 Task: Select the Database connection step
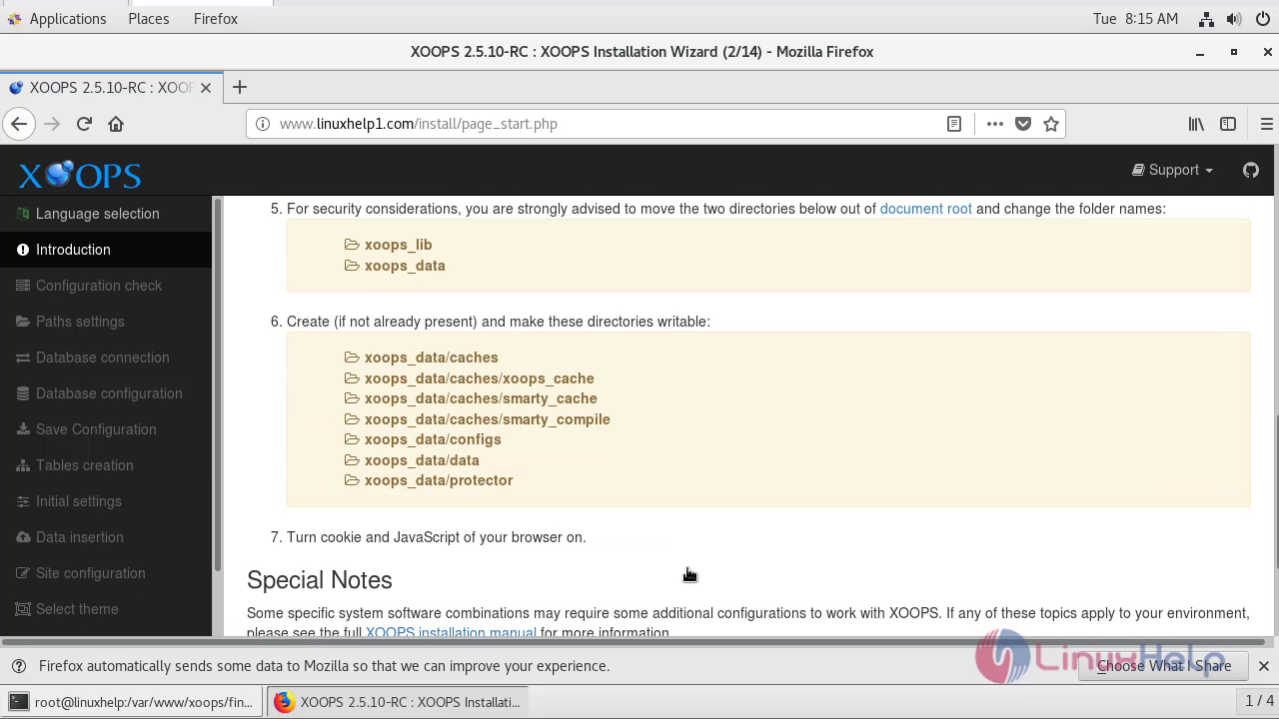tap(106, 358)
